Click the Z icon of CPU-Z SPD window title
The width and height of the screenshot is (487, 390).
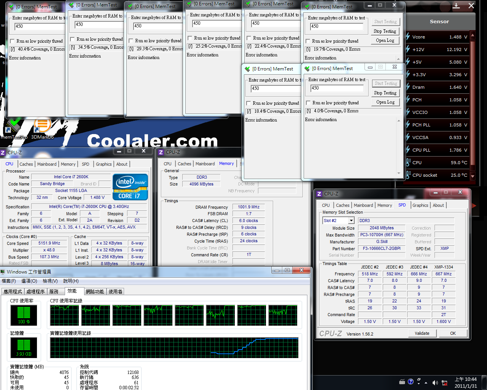[319, 194]
